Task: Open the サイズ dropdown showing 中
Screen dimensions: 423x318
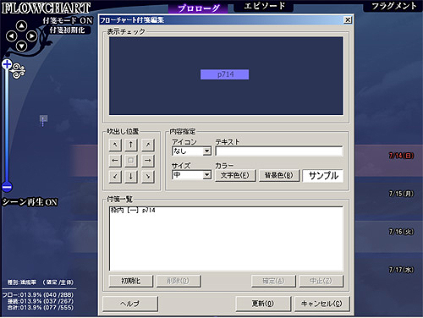Action: pos(191,175)
